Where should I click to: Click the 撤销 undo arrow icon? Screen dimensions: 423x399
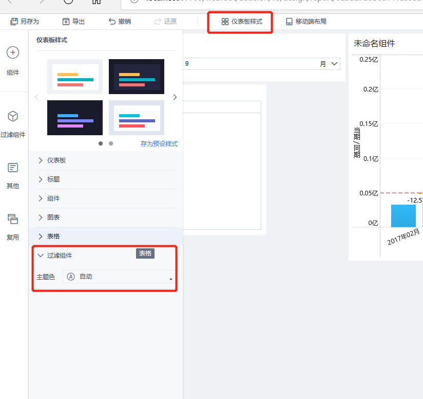[x=112, y=22]
